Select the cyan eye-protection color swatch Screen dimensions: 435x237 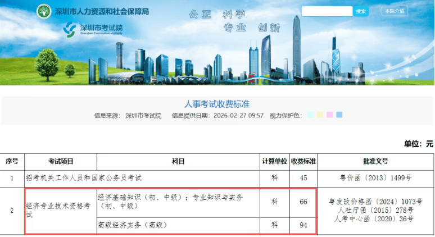[x=310, y=115]
